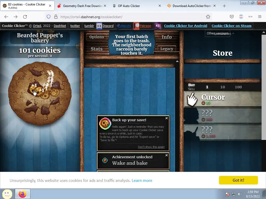Close the Cookie Clicker tab
Viewport: 266px width, 199px height.
click(x=50, y=6)
